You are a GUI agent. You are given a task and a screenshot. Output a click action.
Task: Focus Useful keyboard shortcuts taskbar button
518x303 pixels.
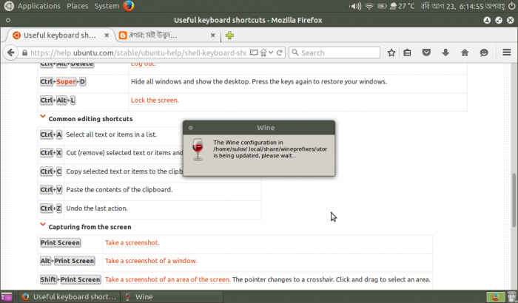tap(69, 297)
